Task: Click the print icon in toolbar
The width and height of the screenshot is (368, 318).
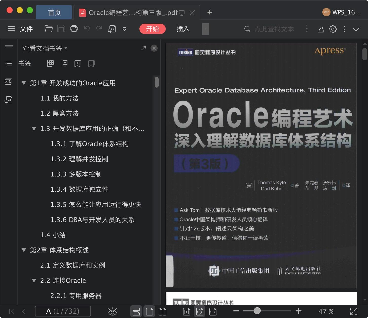Action: tap(74, 29)
